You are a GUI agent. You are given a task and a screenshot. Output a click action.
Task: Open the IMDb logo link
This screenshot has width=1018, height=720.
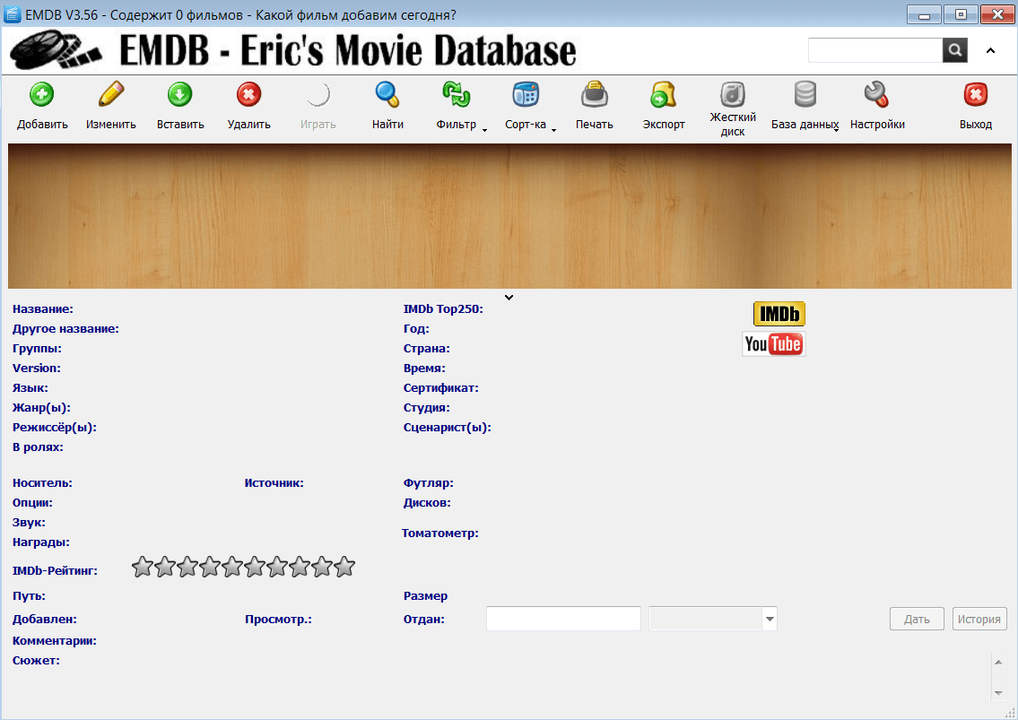[x=779, y=314]
